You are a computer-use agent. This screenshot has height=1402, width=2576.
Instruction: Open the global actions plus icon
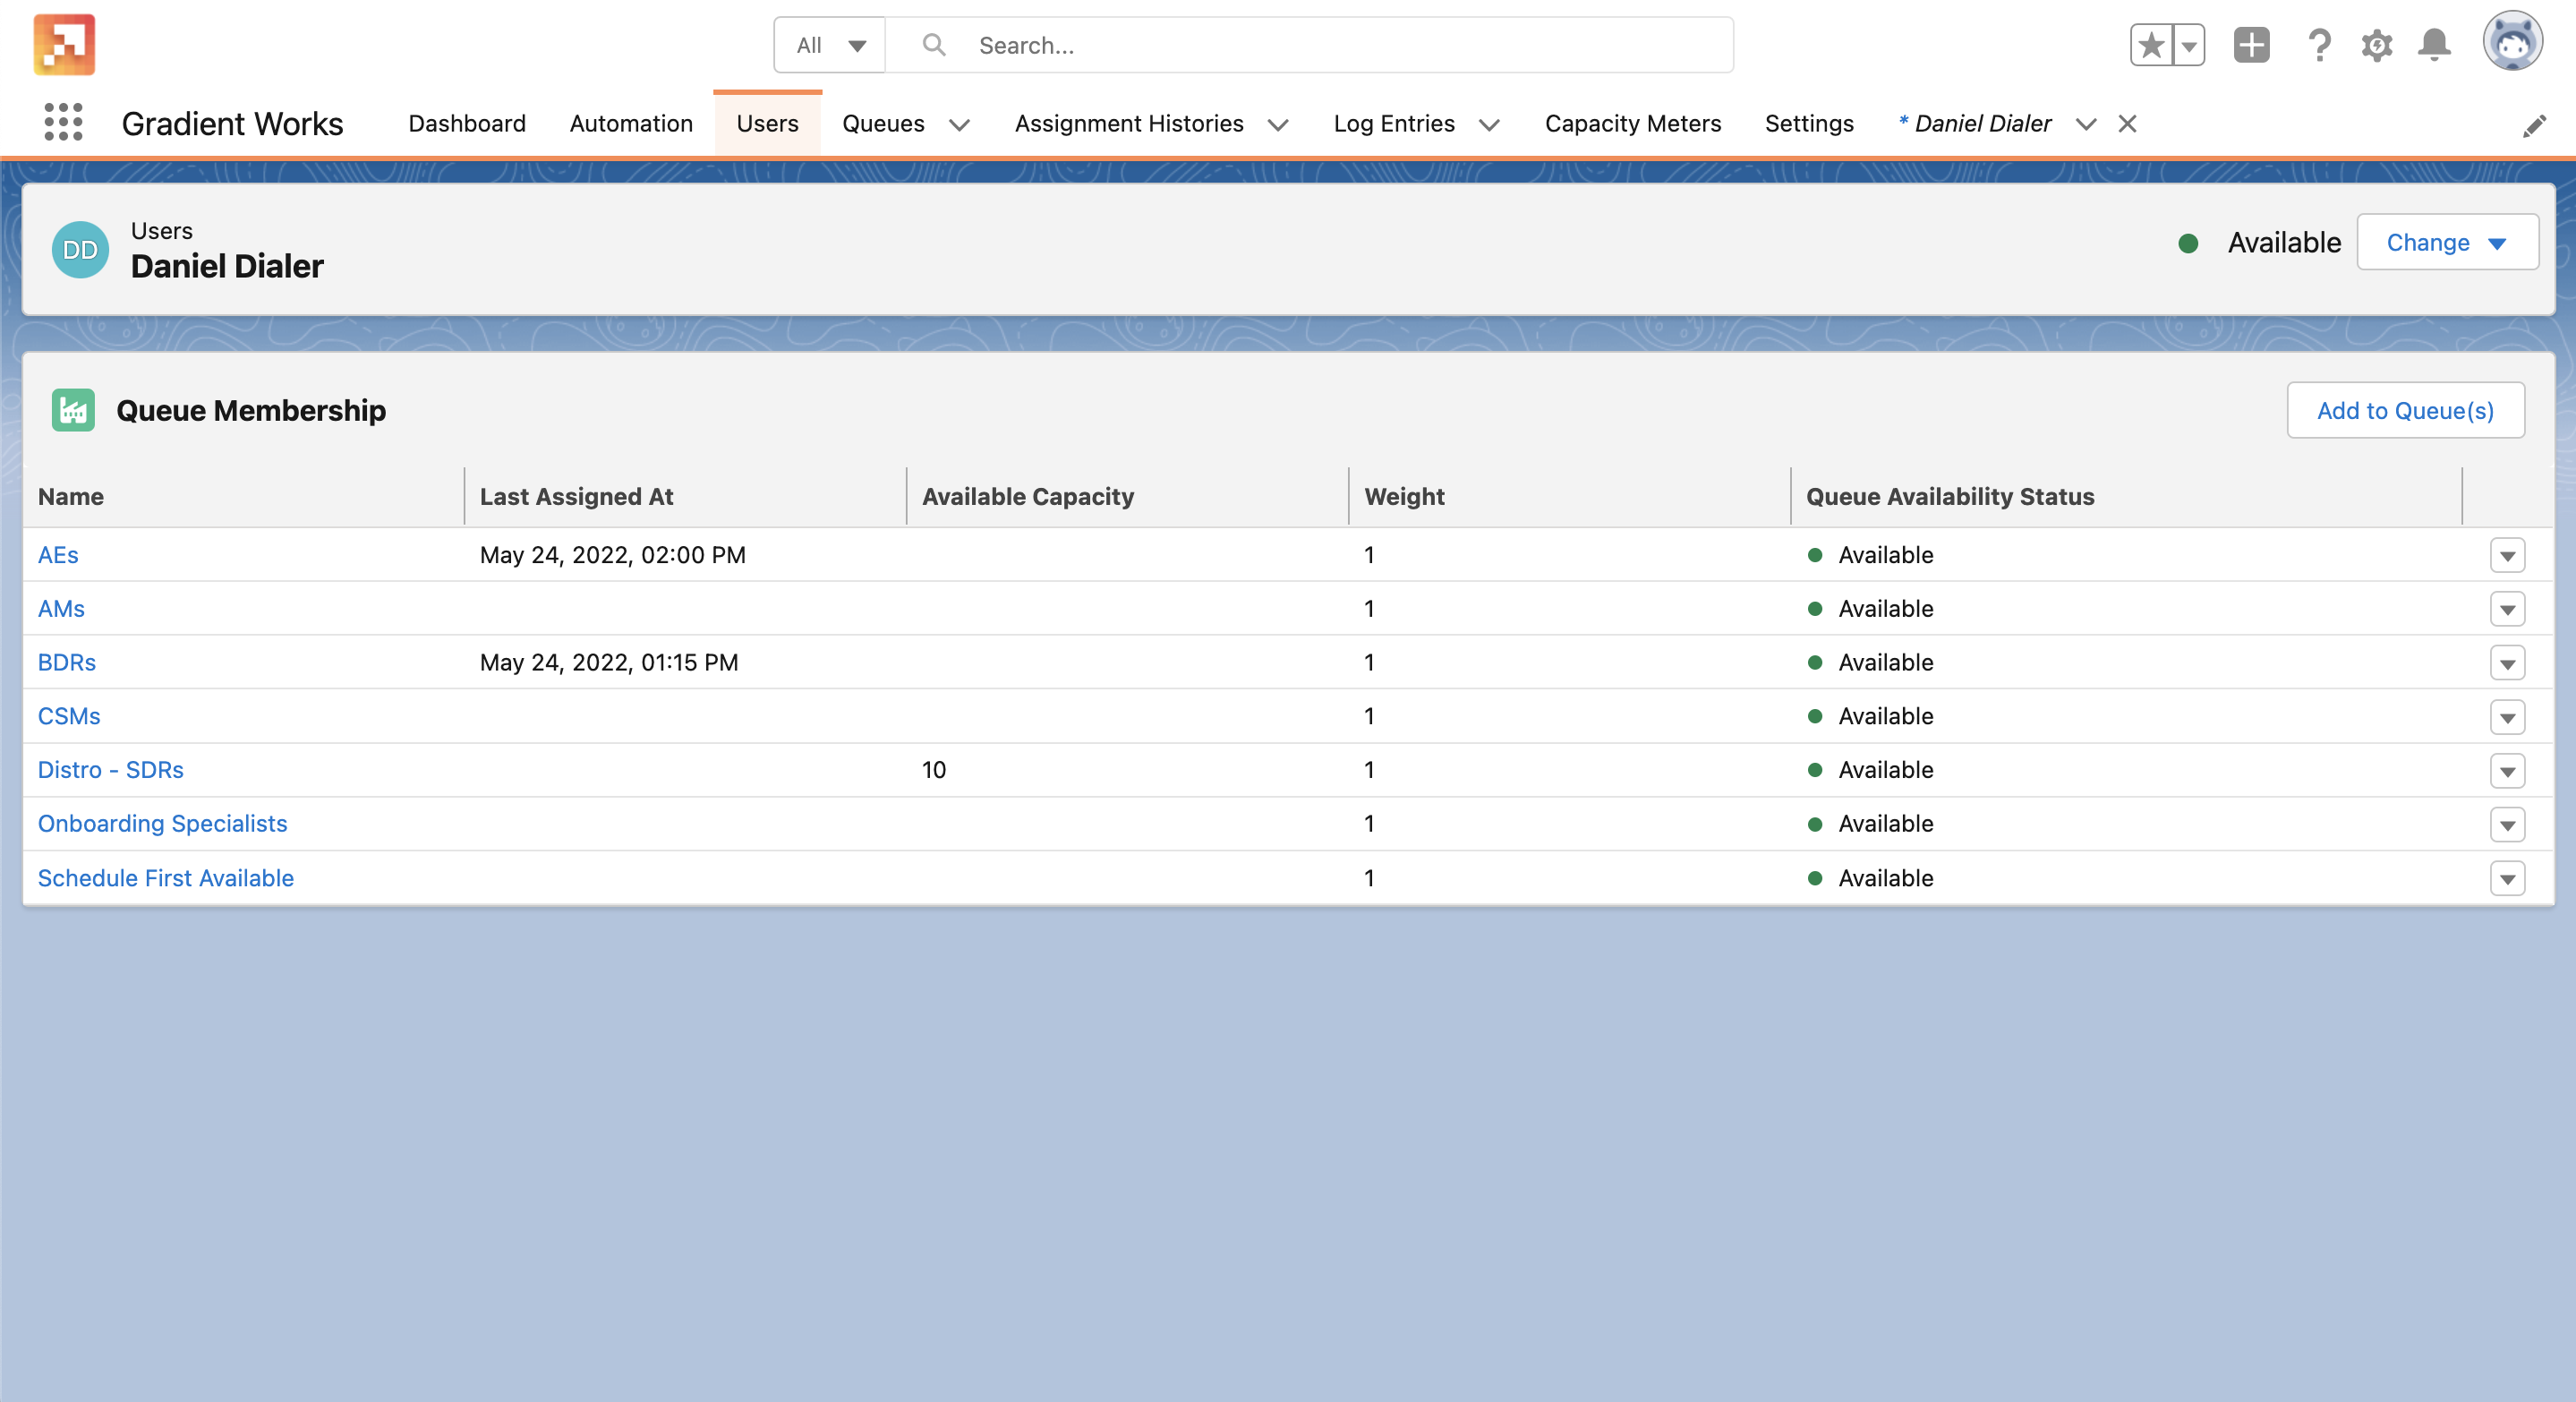2251,45
